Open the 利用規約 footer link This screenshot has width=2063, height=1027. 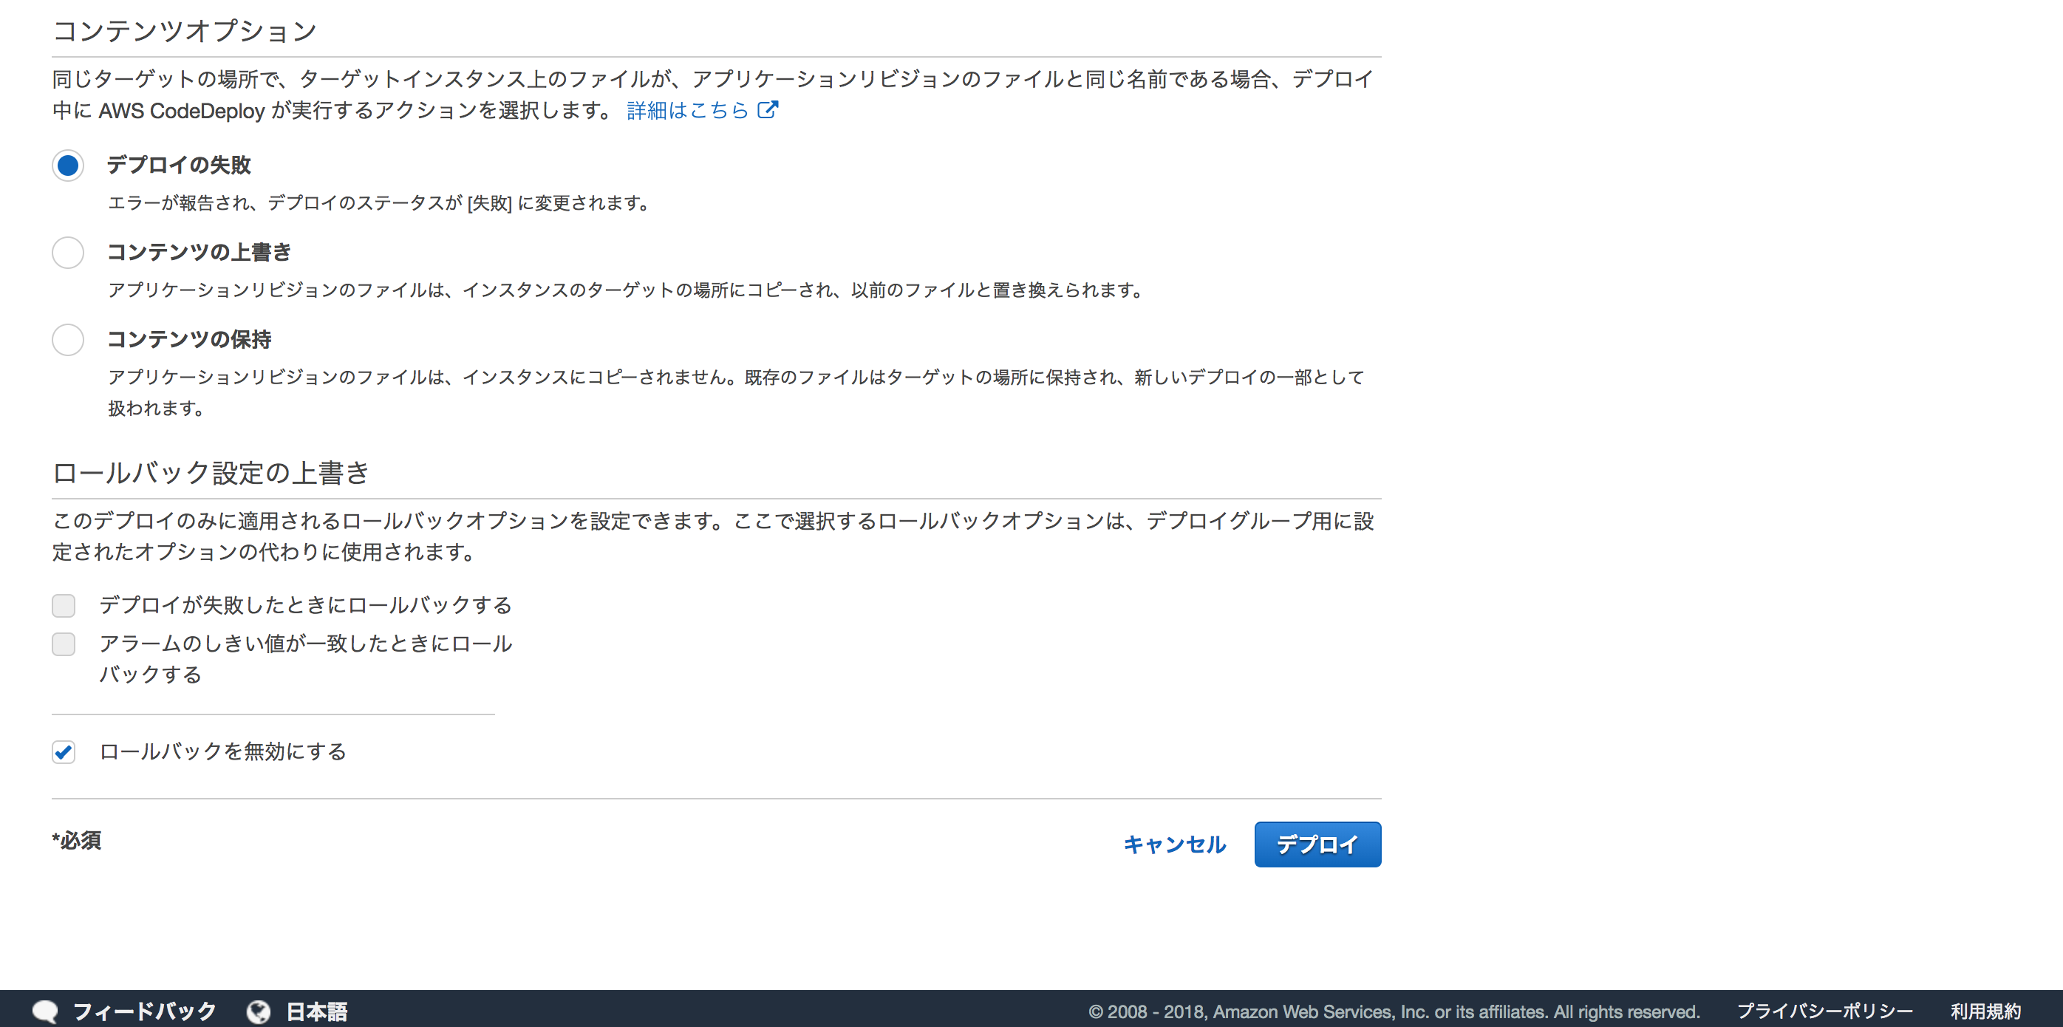point(1985,1011)
